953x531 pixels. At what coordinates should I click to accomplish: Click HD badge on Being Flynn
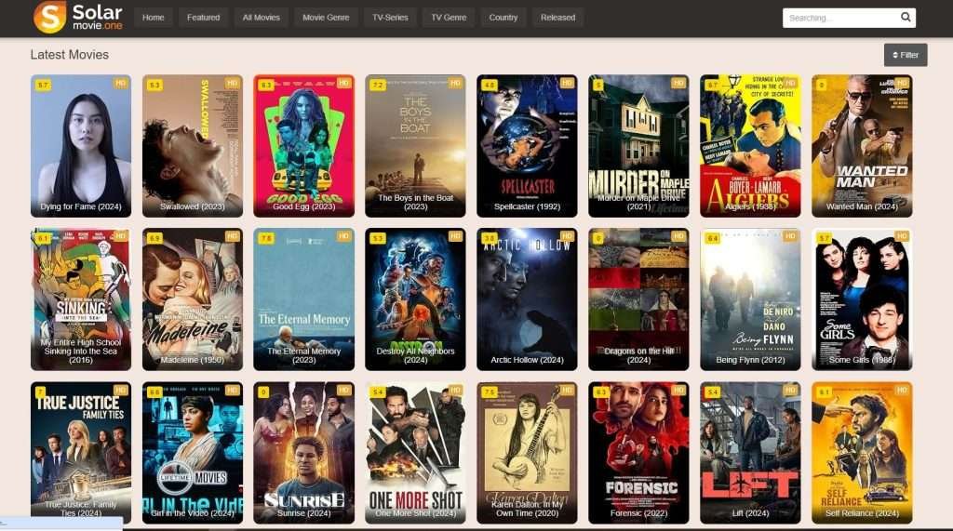pyautogui.click(x=790, y=236)
